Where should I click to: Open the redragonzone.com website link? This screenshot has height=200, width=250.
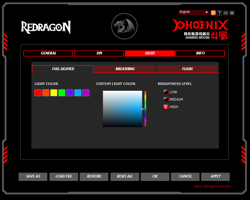pyautogui.click(x=212, y=186)
